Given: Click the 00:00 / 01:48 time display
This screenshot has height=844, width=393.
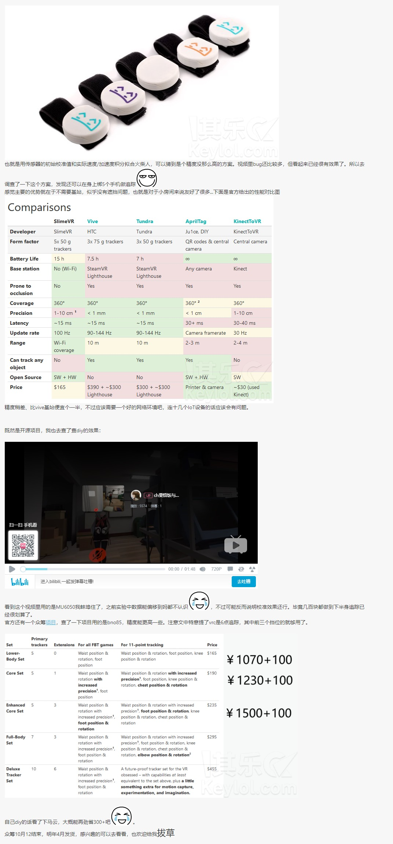Looking at the screenshot, I should click(x=182, y=569).
